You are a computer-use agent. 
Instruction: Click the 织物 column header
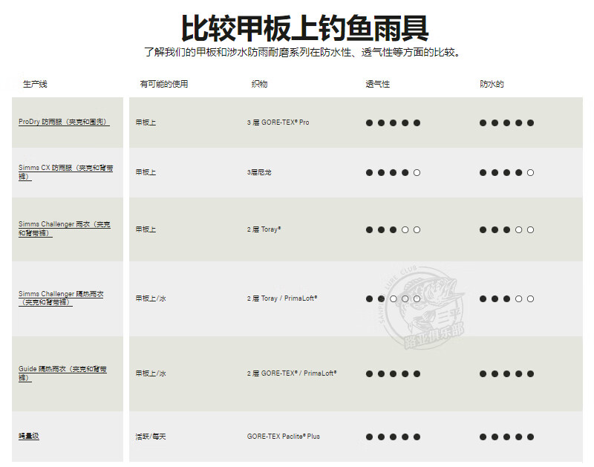[x=259, y=84]
